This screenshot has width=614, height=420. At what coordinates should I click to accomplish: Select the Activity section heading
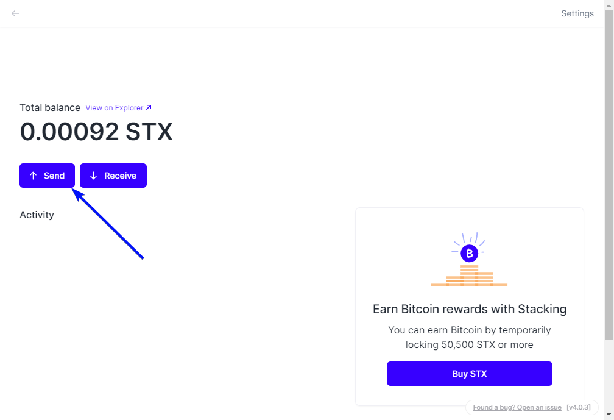[37, 215]
